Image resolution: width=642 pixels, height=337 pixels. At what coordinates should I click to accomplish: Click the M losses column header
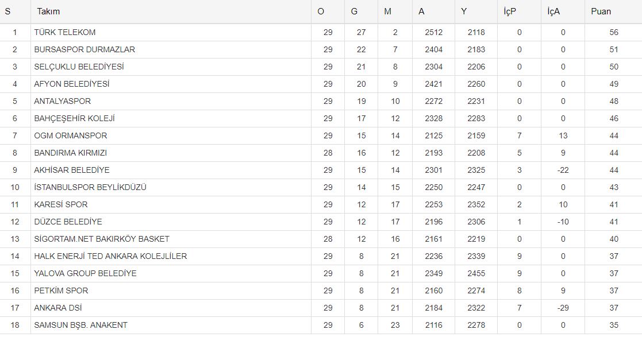tap(389, 11)
